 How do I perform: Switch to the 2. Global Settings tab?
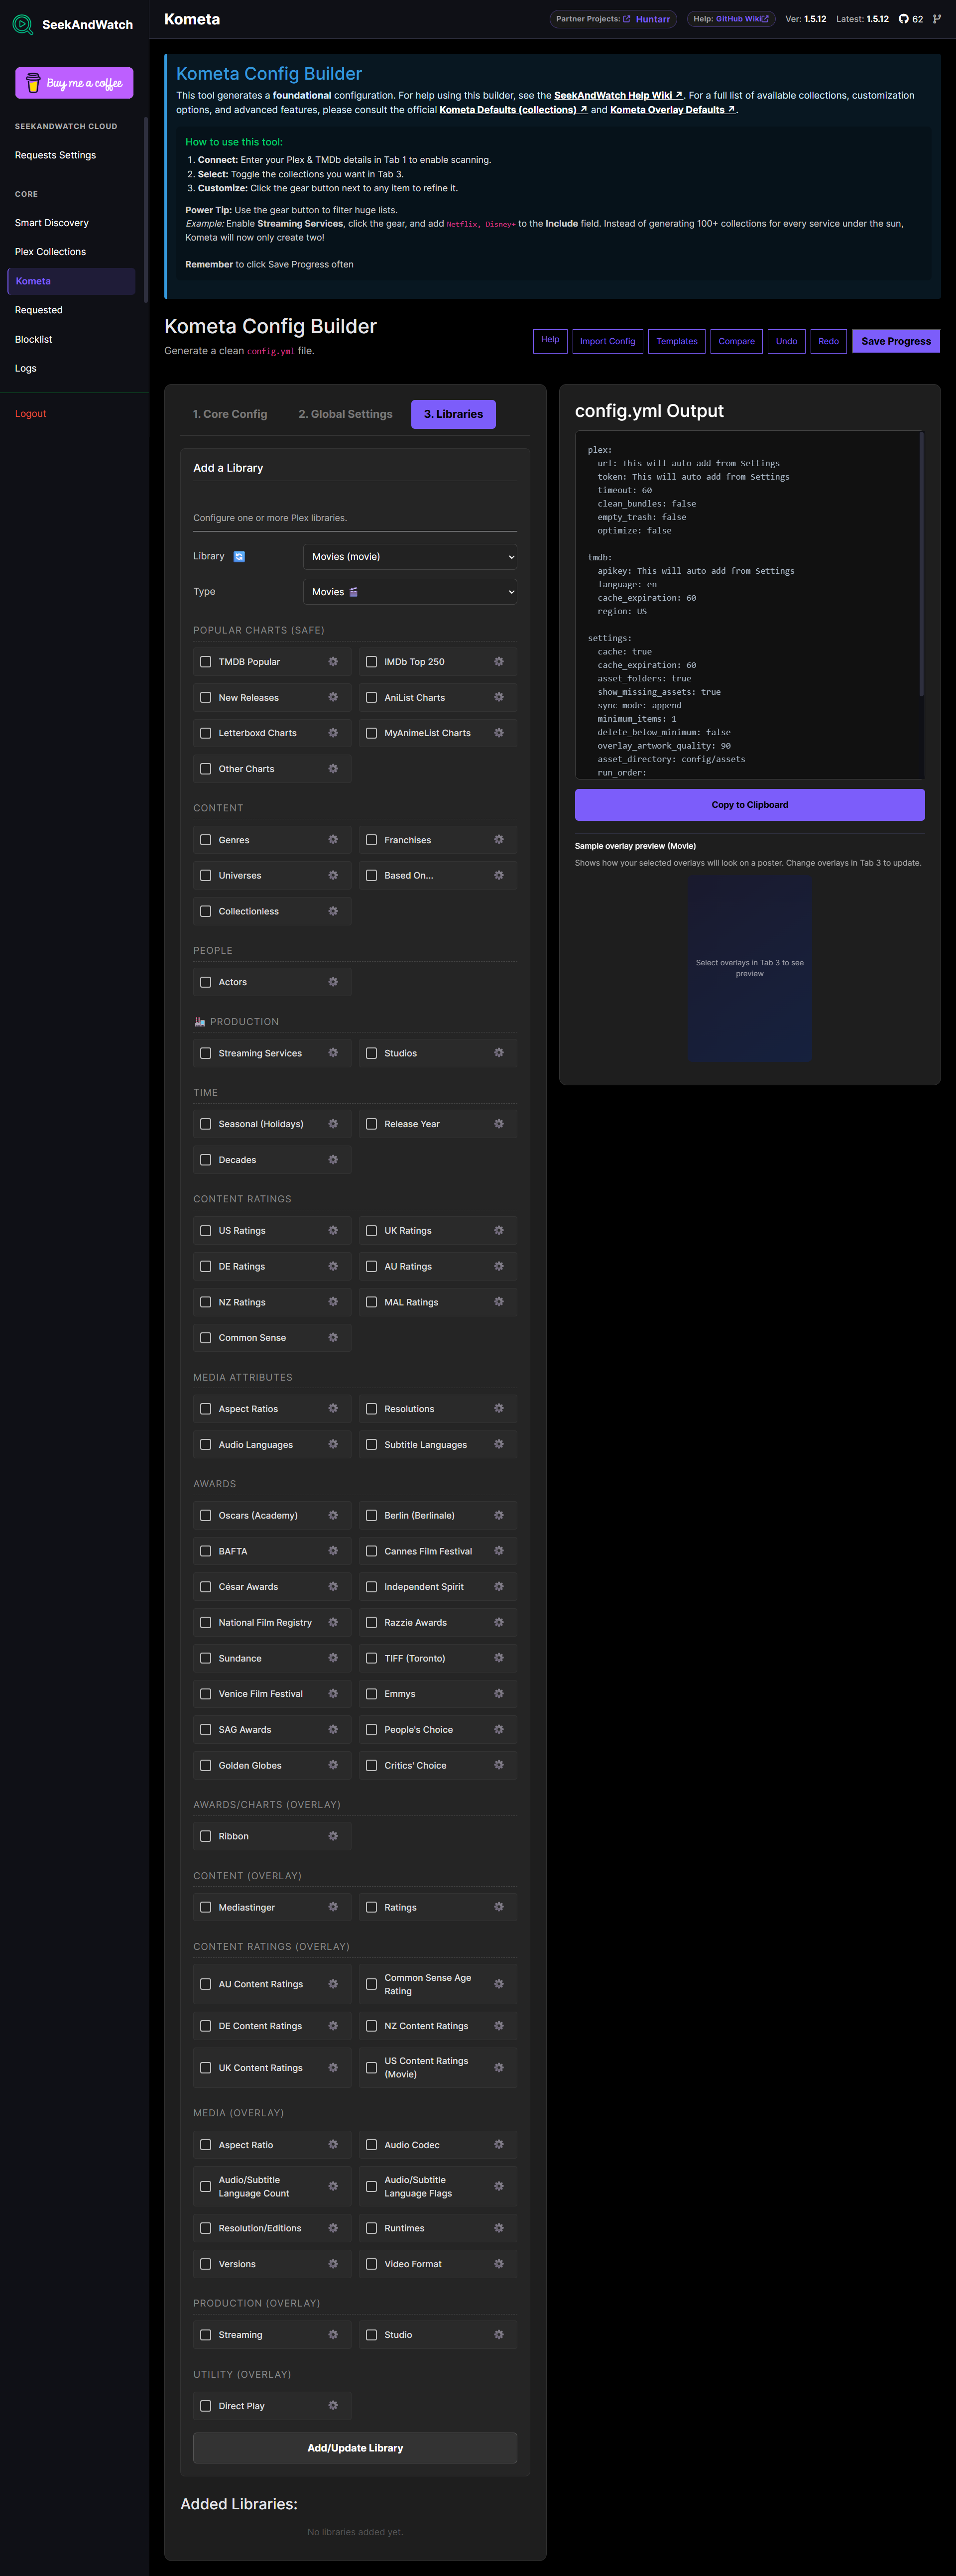(345, 414)
